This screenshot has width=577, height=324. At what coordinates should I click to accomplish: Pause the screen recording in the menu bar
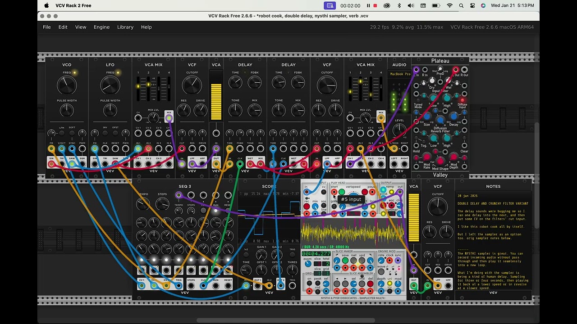coord(368,5)
